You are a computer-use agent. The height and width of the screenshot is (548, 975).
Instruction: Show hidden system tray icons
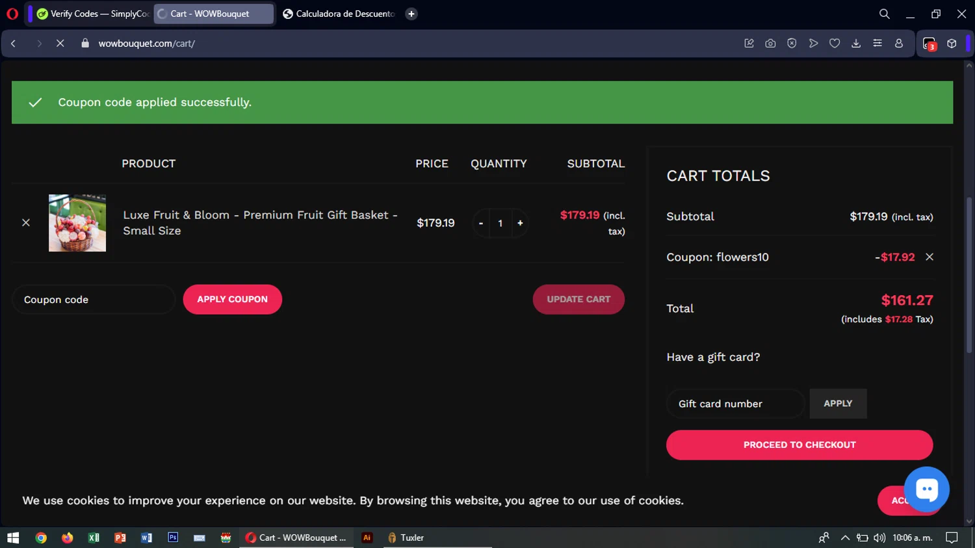[845, 538]
